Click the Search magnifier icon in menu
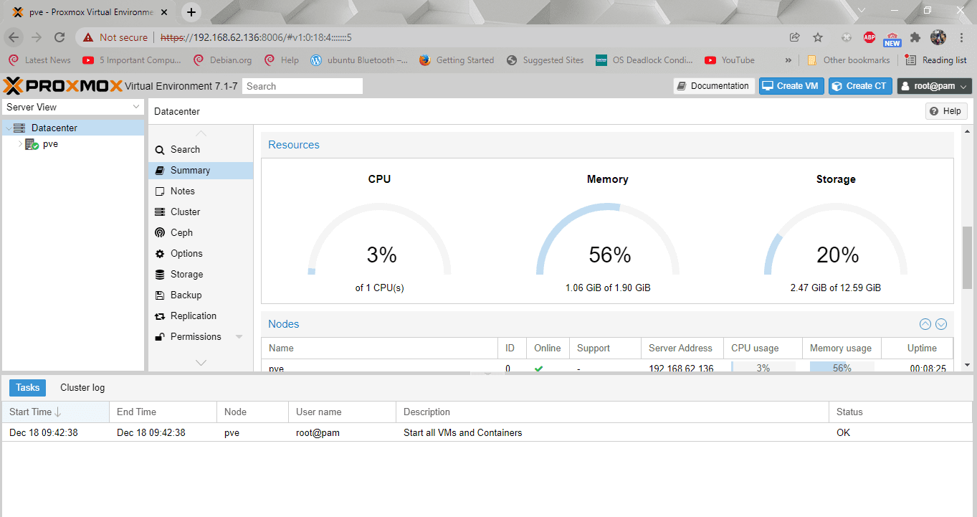The width and height of the screenshot is (977, 517). click(160, 149)
